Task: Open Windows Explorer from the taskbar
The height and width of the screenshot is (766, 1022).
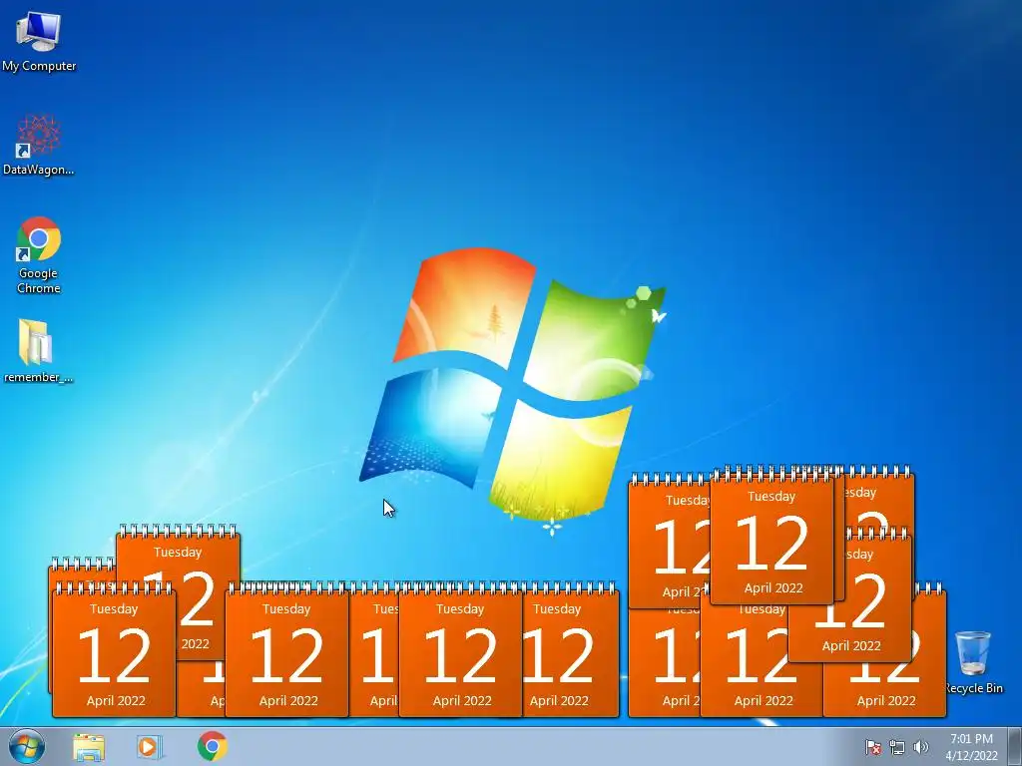Action: [x=89, y=747]
